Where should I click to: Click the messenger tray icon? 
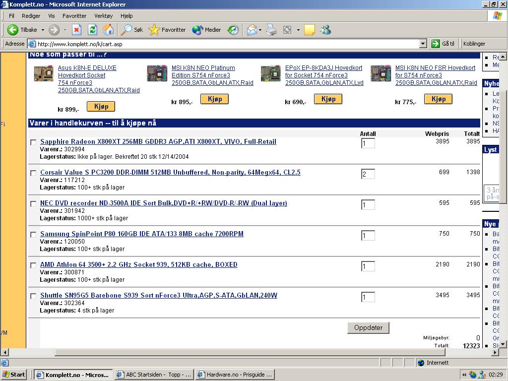(x=482, y=375)
